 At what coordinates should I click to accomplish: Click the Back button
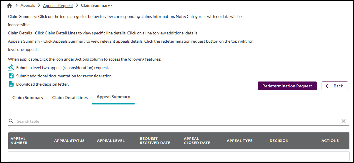coord(335,86)
